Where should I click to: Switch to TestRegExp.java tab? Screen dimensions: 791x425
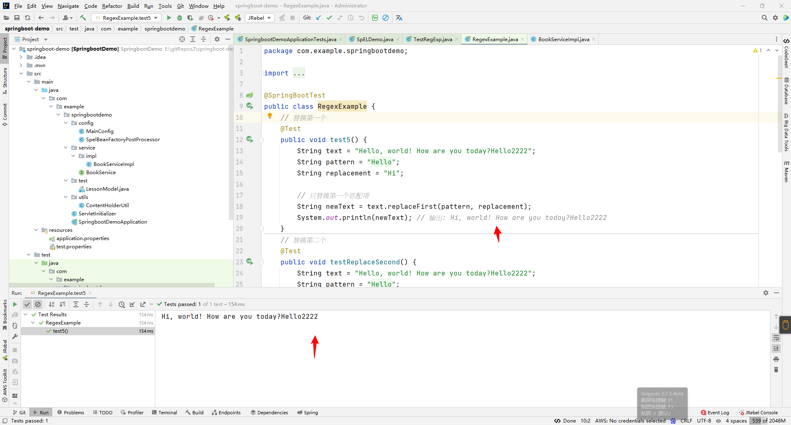point(433,39)
